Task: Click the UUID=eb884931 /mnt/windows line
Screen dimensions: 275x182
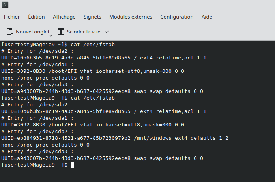Action: click(x=115, y=138)
